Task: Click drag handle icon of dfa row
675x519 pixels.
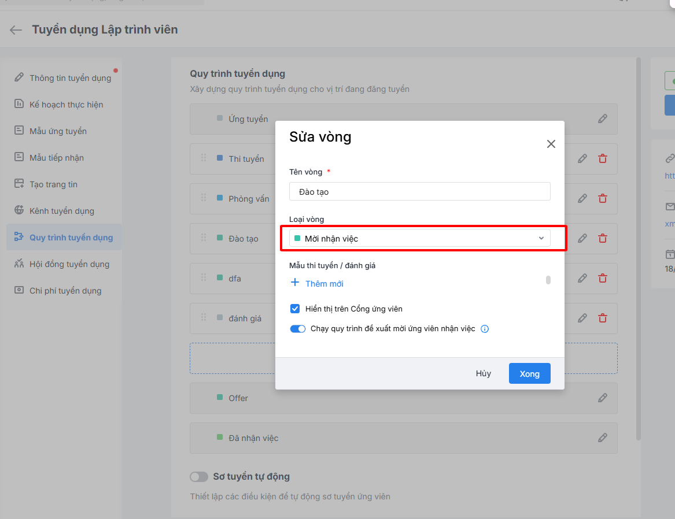Action: click(x=204, y=278)
